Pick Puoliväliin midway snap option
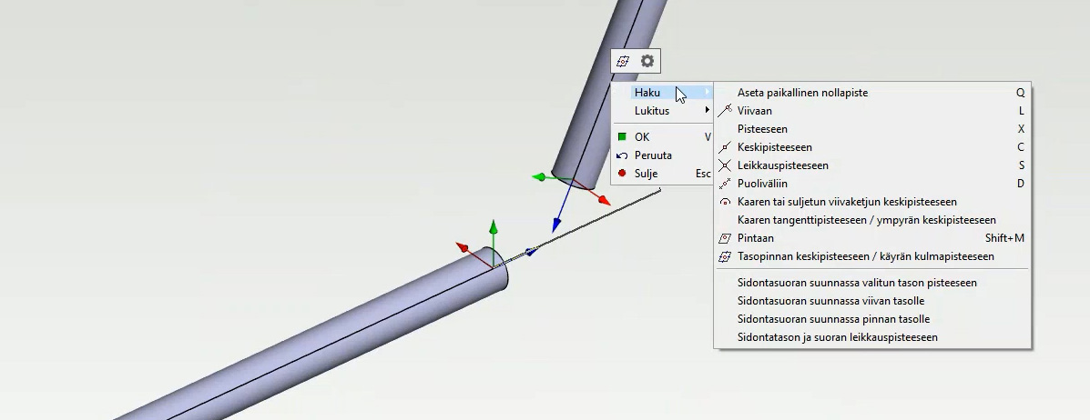 [762, 184]
